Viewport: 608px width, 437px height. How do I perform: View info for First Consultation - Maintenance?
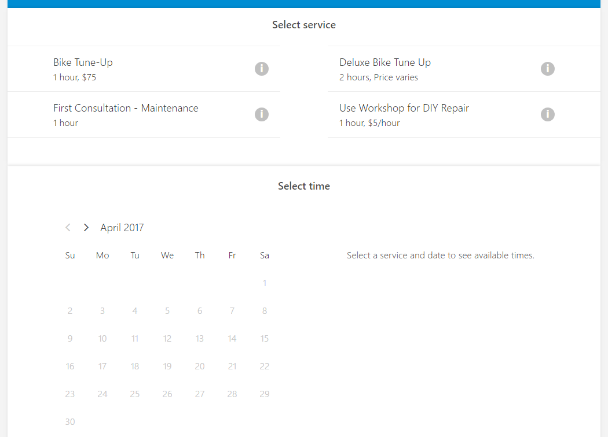tap(262, 114)
